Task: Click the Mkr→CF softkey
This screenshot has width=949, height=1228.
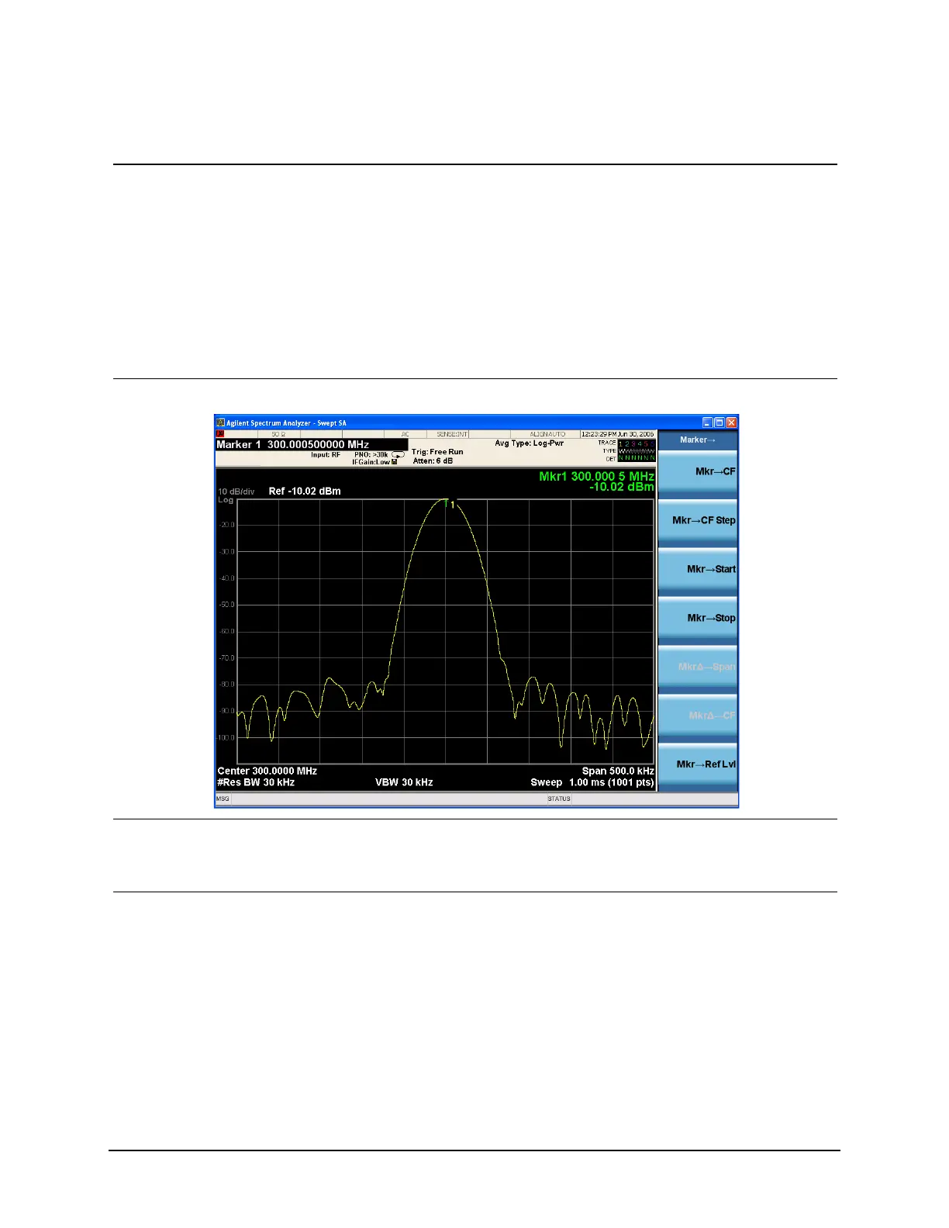Action: [698, 472]
